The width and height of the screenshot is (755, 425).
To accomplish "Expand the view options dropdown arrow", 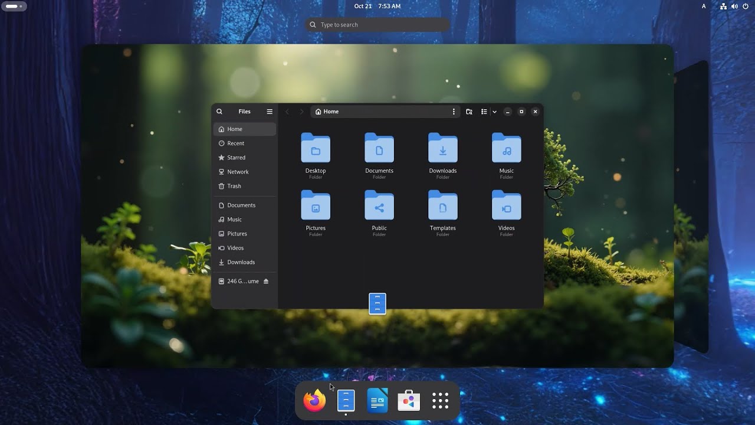I will click(494, 112).
